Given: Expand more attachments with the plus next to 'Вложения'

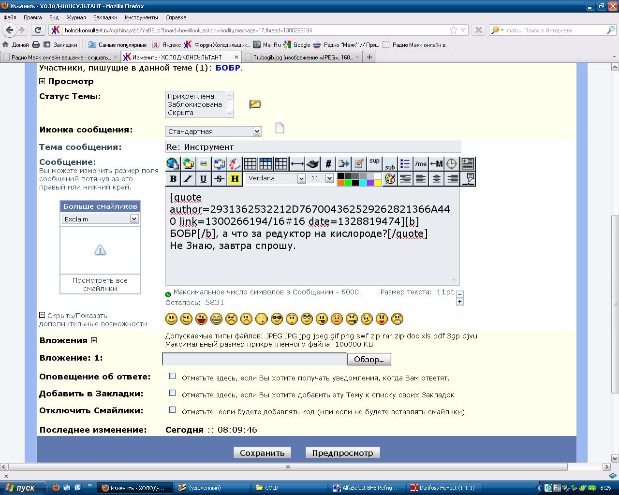Looking at the screenshot, I should coord(94,340).
